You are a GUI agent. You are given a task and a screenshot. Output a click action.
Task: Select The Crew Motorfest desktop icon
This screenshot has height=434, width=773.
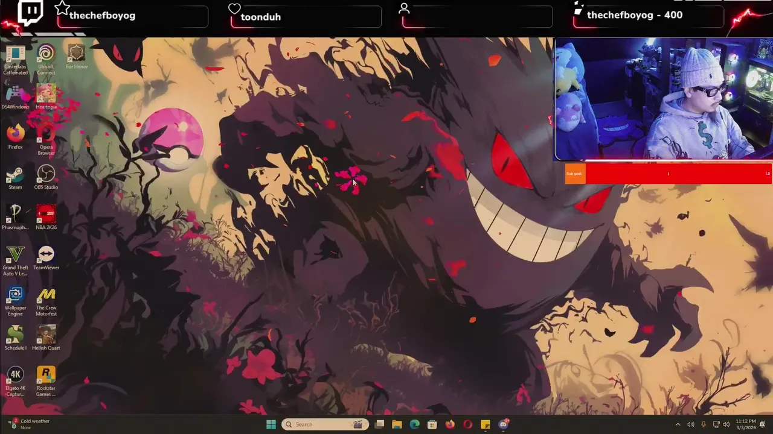[x=46, y=301]
